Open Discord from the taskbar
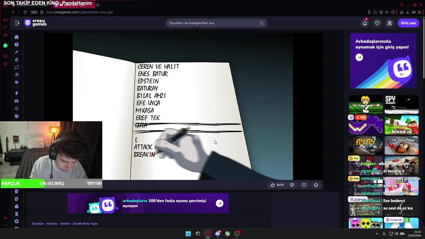 (217, 234)
